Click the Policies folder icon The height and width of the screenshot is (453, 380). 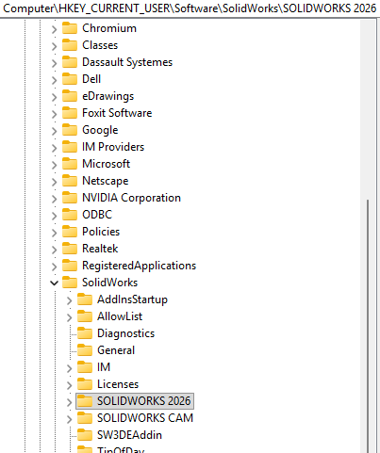coord(70,232)
